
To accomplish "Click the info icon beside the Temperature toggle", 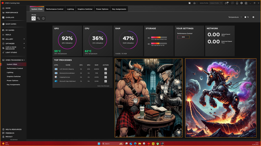I will tap(253, 17).
